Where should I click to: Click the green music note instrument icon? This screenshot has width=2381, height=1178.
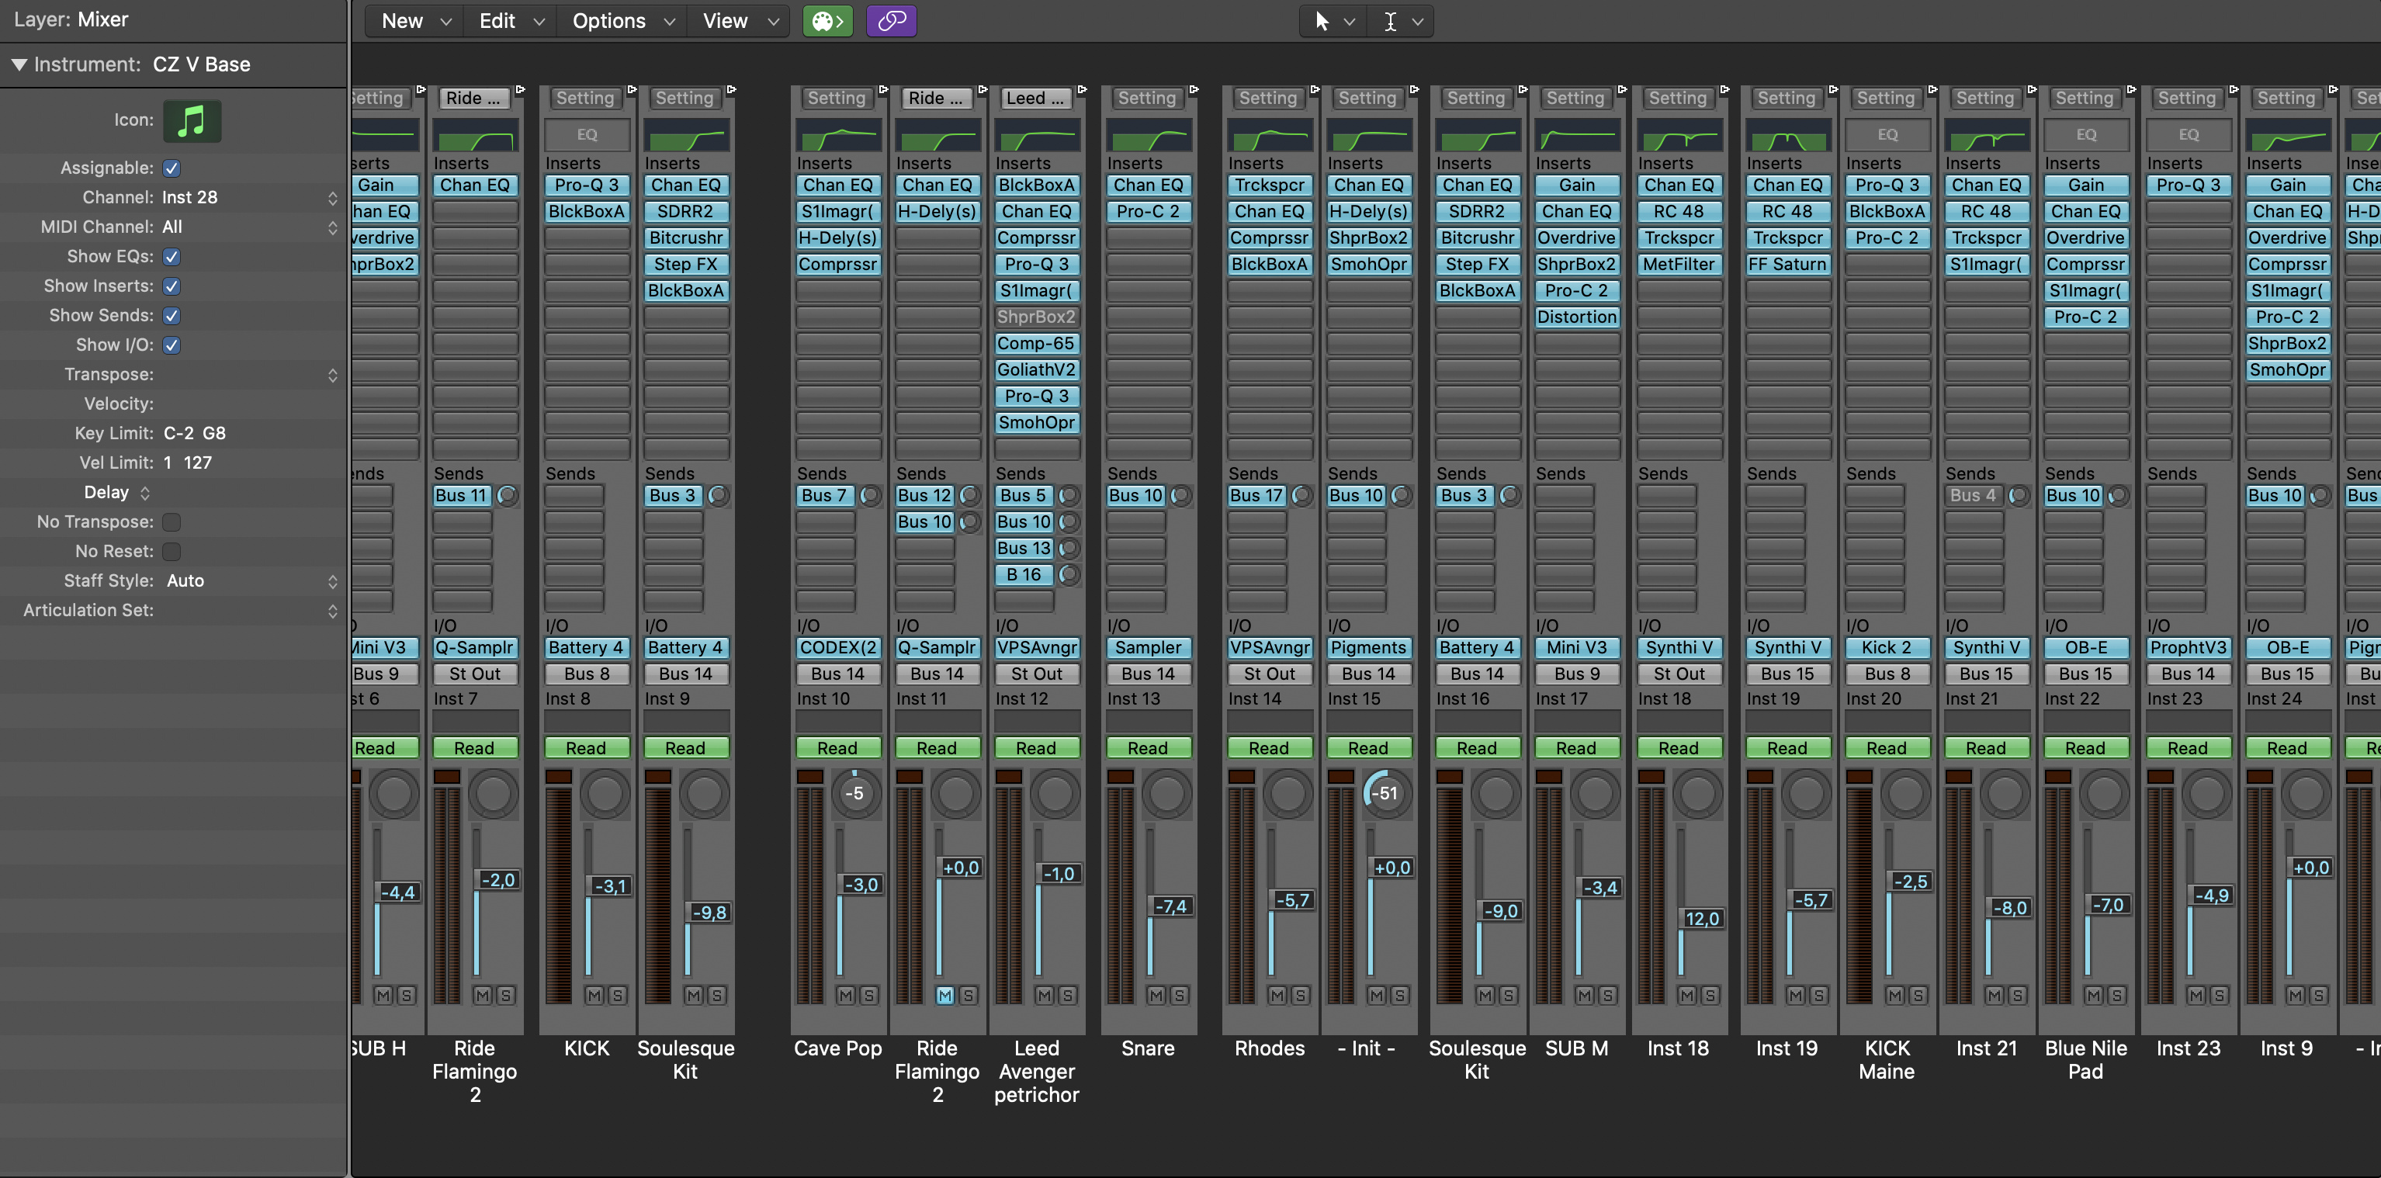[x=192, y=121]
